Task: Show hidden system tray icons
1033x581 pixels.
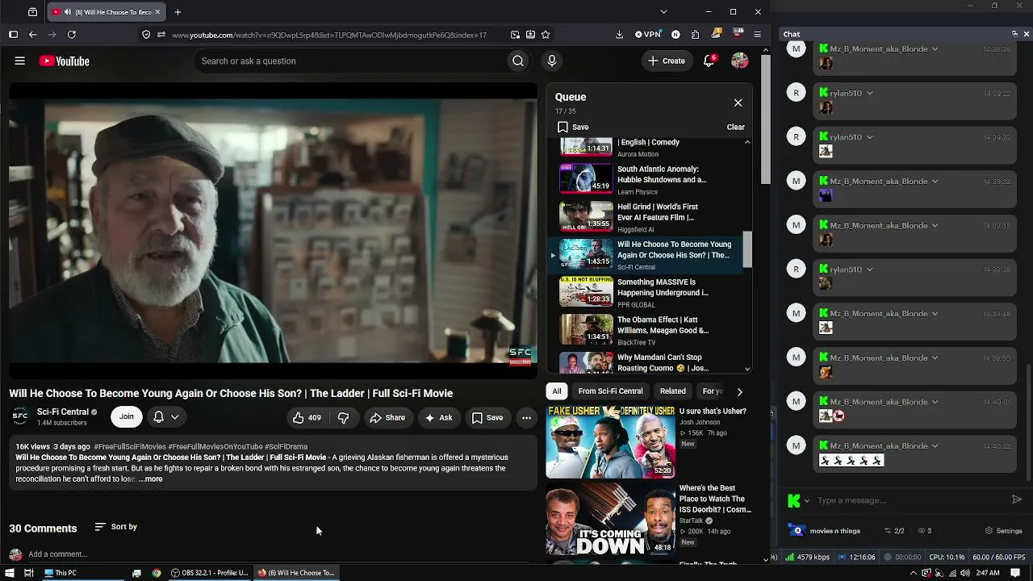Action: point(914,573)
